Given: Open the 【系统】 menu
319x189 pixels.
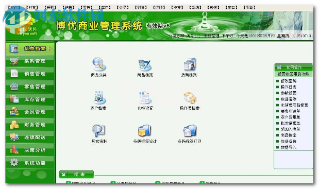Looking at the screenshot, I should 195,8.
